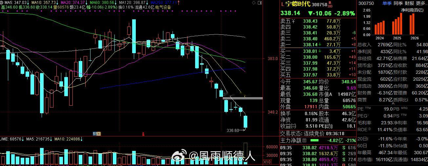Click the stock code 300750 in the quote header
The height and width of the screenshot is (166, 428).
click(x=319, y=5)
